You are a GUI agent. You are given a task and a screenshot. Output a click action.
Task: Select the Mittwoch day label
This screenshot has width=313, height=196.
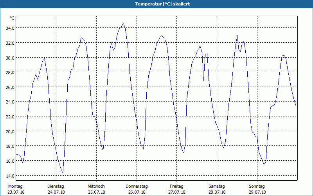tap(96, 187)
